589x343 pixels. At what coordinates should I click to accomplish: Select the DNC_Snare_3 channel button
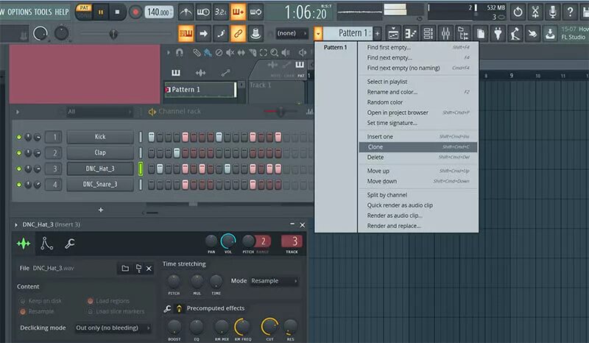(x=100, y=185)
